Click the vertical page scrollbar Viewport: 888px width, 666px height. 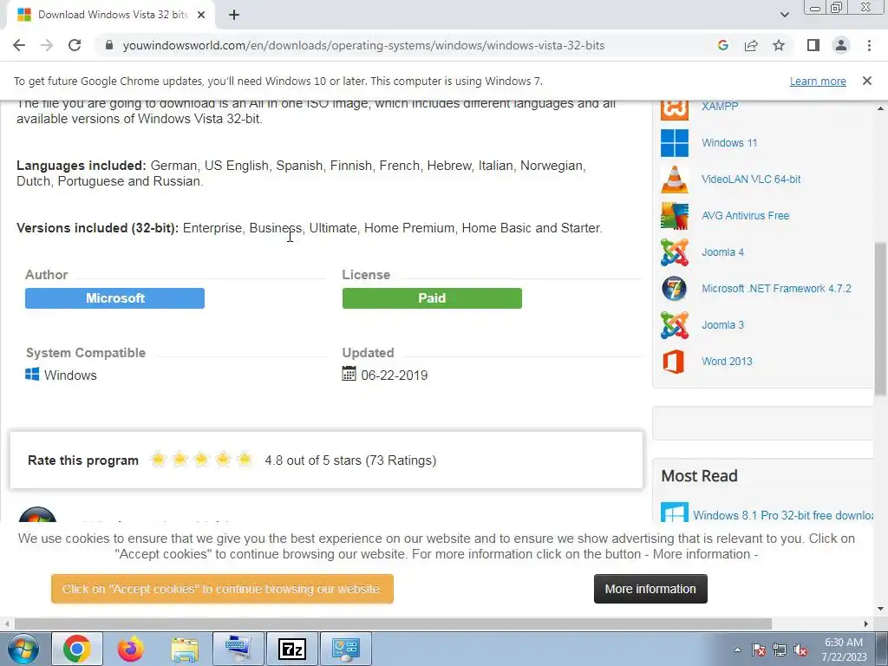[880, 319]
